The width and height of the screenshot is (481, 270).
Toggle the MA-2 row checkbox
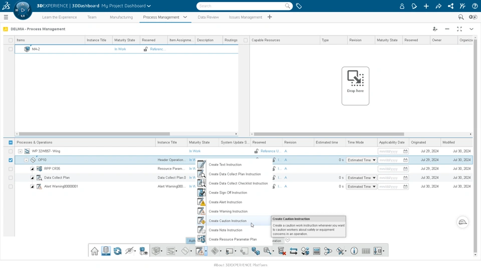pyautogui.click(x=11, y=49)
